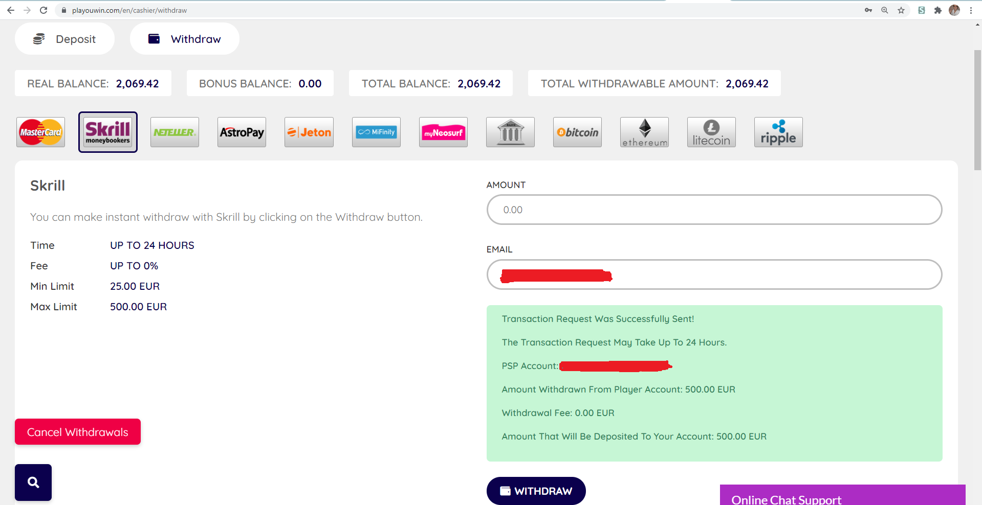
Task: Switch to the Deposit tab
Action: coord(64,39)
